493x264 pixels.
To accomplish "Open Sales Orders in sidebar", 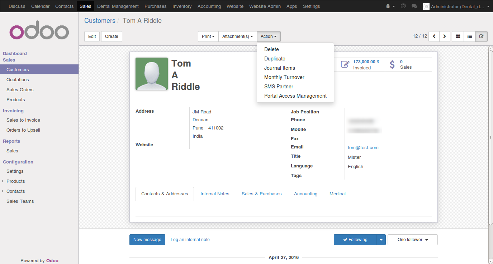I will (39, 90).
